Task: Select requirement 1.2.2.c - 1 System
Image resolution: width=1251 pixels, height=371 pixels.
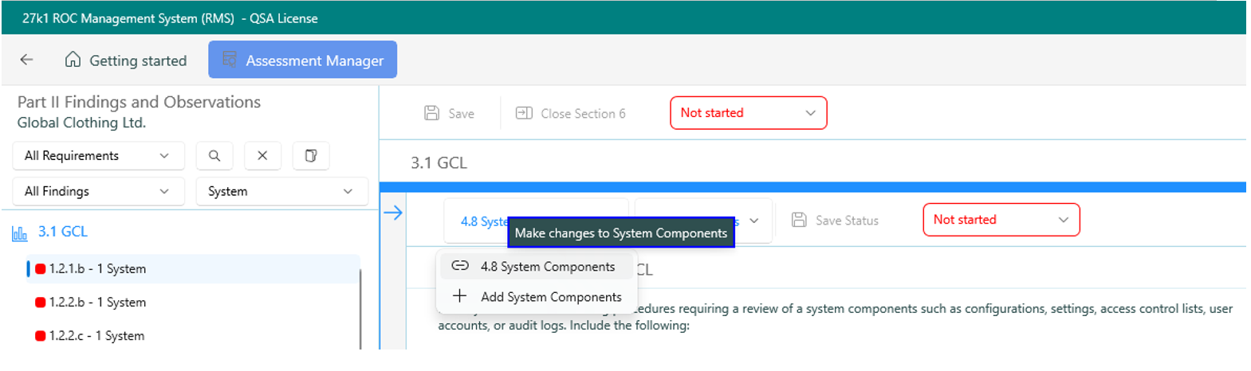Action: pyautogui.click(x=96, y=336)
